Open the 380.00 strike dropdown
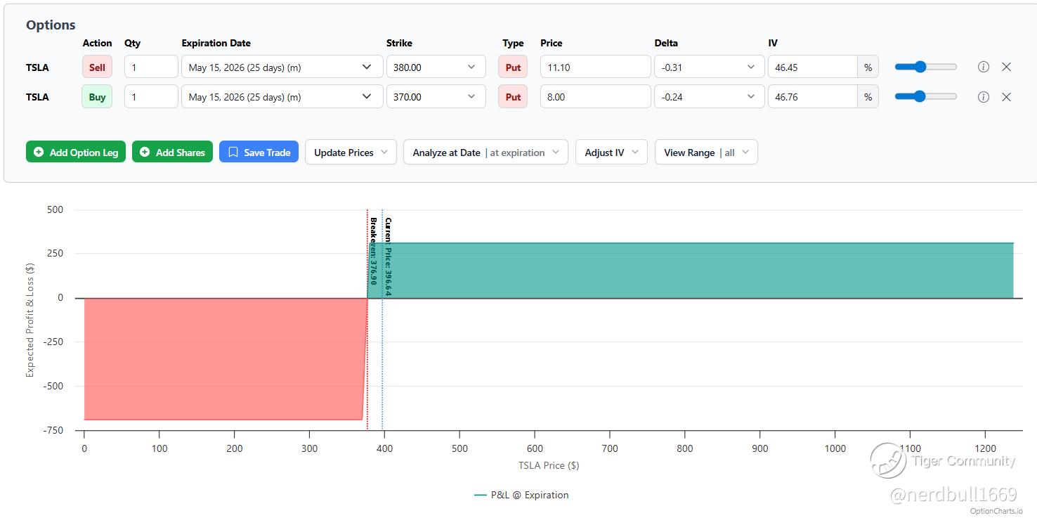1037x518 pixels. coord(436,67)
